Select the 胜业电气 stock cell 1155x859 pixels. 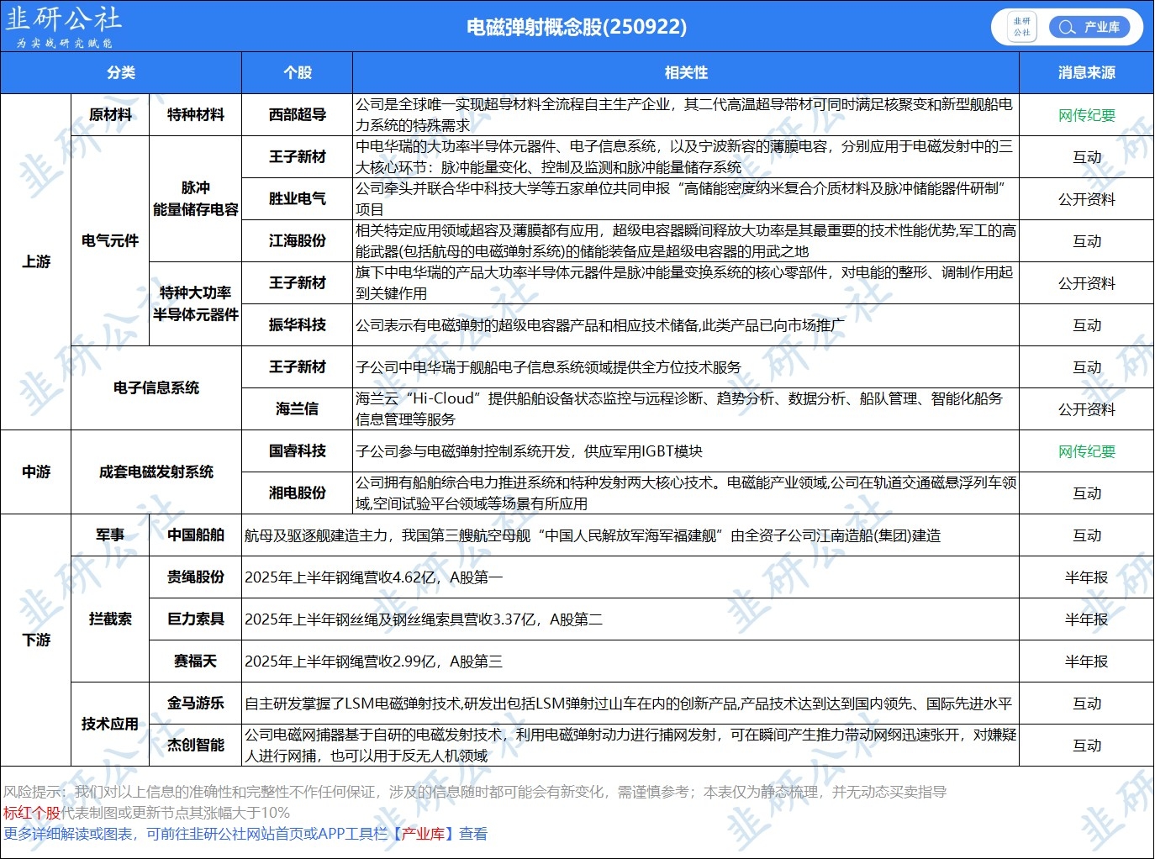point(297,199)
